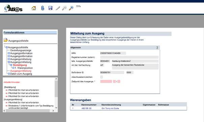204x122 pixels.
Task: Click the folder icon beside Ausgangszollstelle
Action: [6, 40]
